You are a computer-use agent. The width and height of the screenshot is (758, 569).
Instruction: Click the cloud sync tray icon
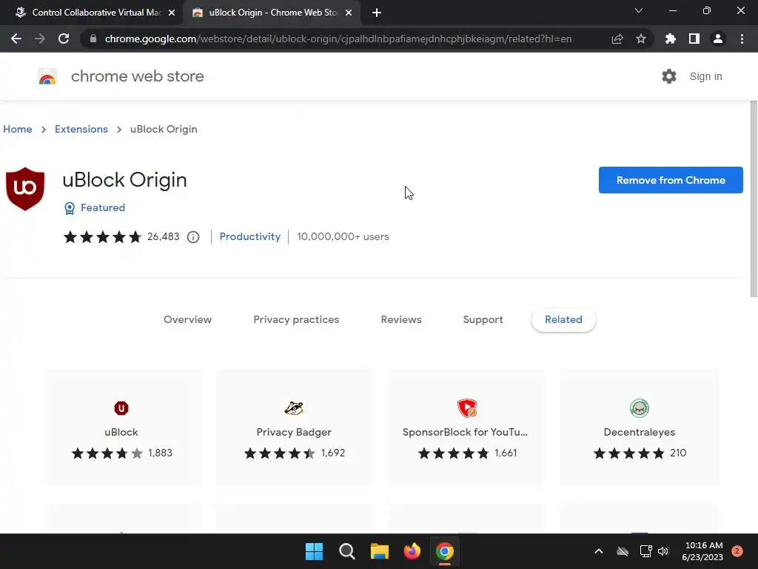[623, 551]
